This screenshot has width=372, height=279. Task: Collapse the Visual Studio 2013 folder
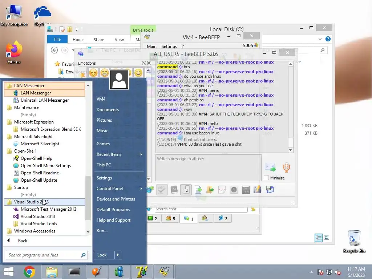pyautogui.click(x=45, y=202)
